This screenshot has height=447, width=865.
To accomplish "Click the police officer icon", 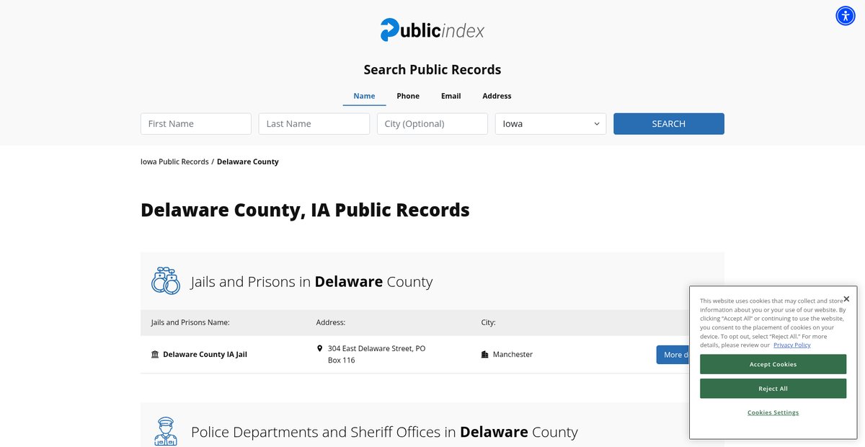I will coord(166,431).
